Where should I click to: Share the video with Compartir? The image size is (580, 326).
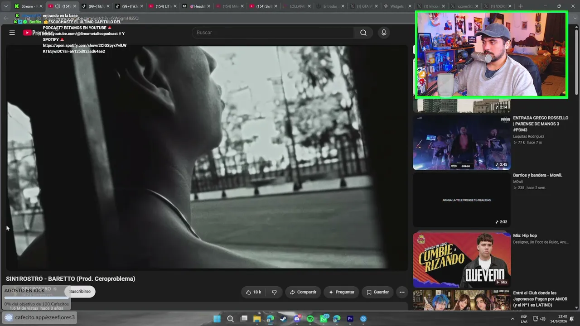click(x=303, y=292)
